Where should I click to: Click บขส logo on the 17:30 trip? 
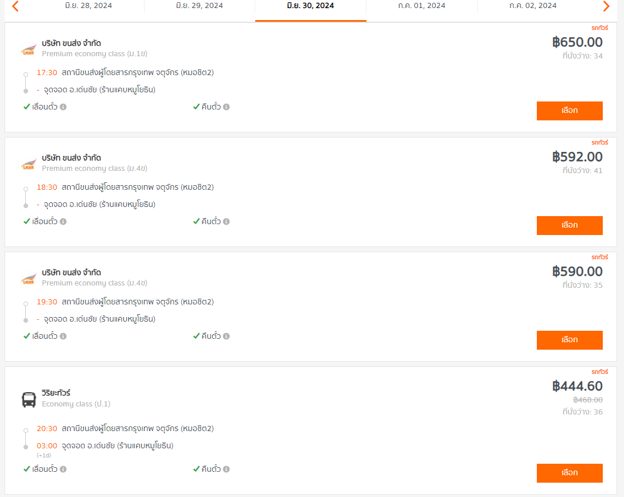[29, 50]
